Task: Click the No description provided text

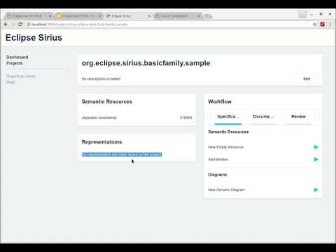Action: (x=101, y=78)
